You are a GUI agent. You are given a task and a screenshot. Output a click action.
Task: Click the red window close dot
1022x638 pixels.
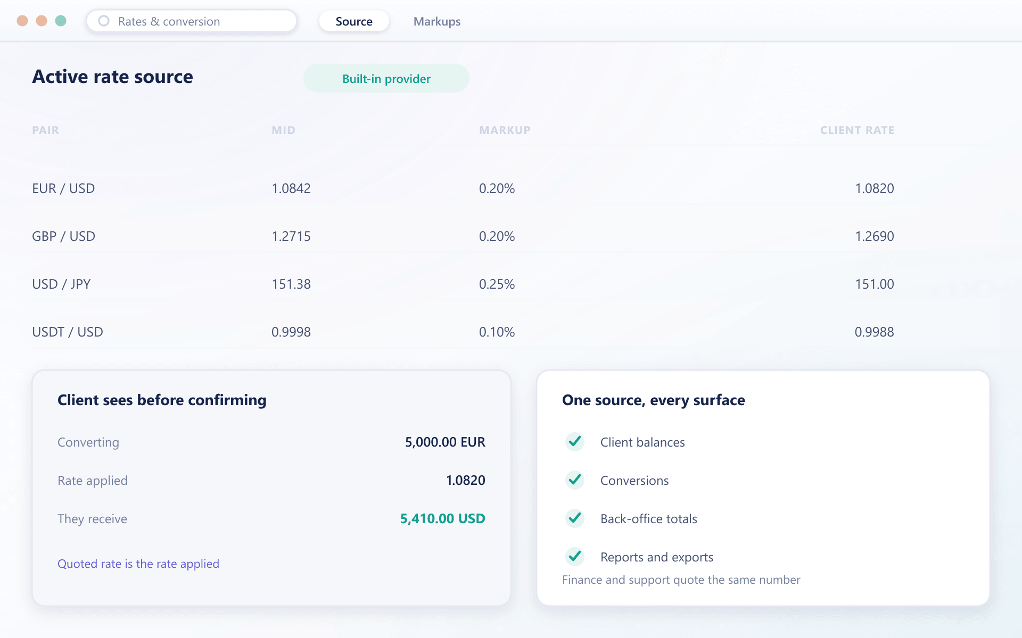click(x=22, y=21)
